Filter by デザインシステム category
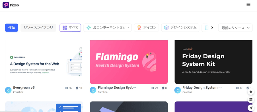This screenshot has height=112, width=257. 180,28
